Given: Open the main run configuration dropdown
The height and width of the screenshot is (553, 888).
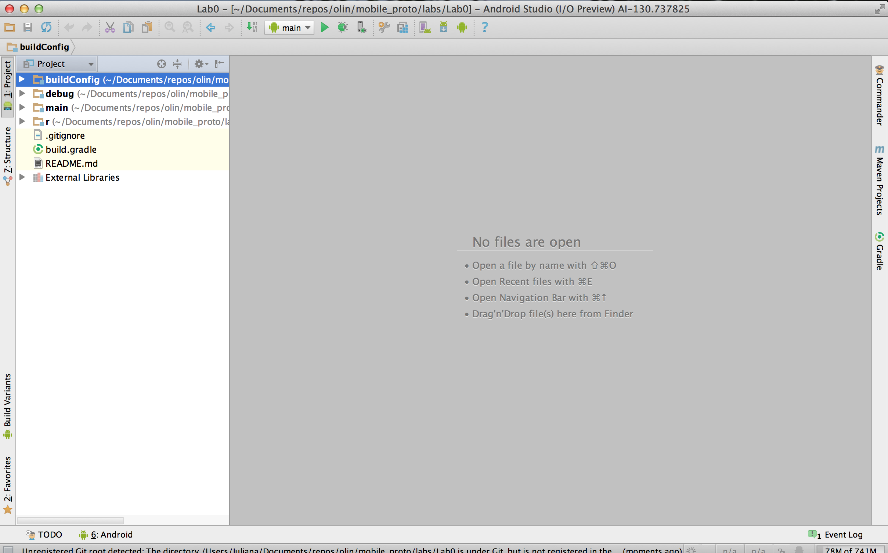Looking at the screenshot, I should click(289, 28).
